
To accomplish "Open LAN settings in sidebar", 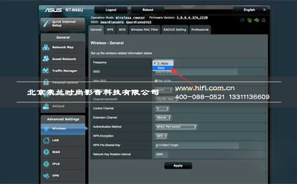I will click(63, 140).
